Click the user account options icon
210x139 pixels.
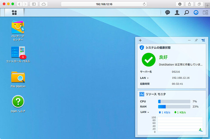177,12
